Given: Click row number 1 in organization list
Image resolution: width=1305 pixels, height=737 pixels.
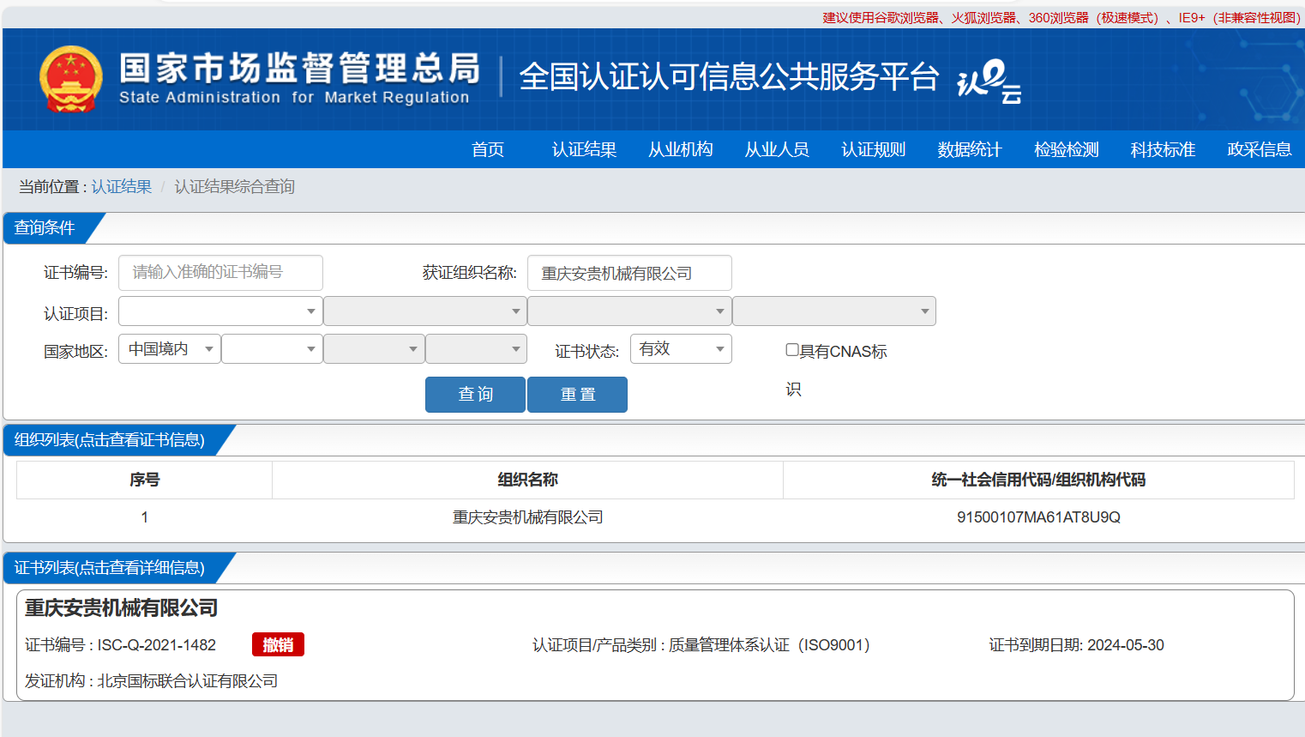Looking at the screenshot, I should [x=144, y=517].
